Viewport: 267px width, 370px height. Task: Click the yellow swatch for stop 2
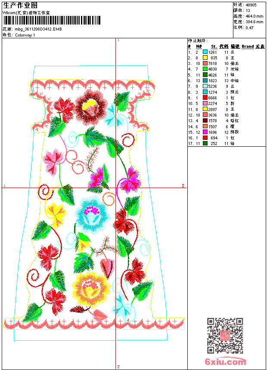[205, 58]
